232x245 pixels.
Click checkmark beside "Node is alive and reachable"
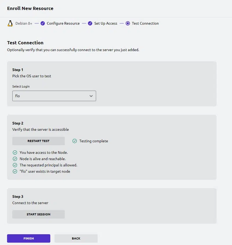(x=15, y=159)
